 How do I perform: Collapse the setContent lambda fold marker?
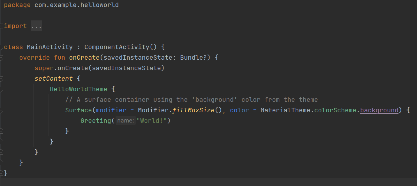point(2,79)
